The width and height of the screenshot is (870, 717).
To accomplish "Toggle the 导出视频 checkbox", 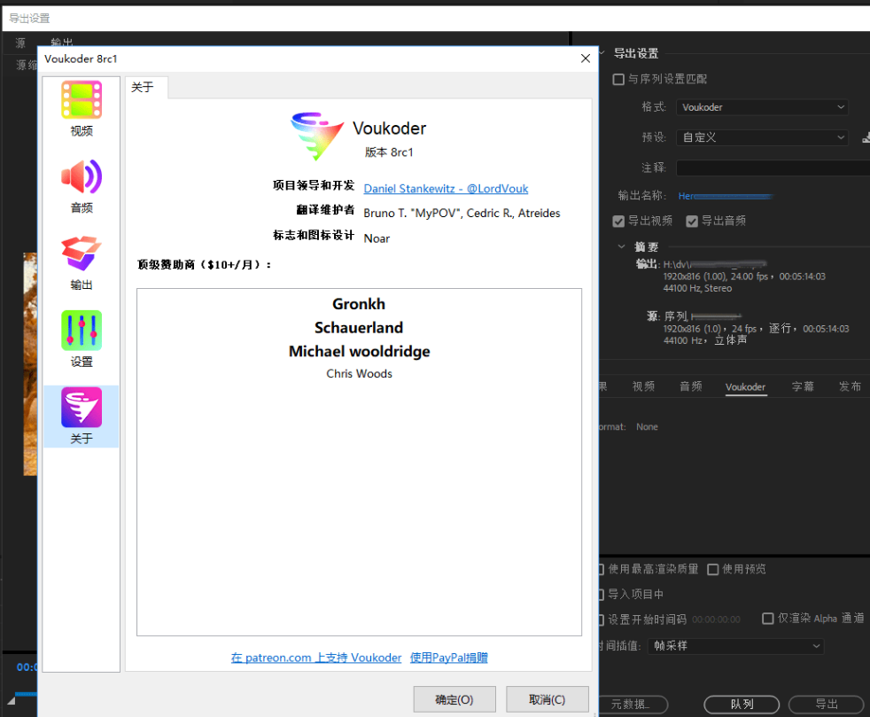I will [618, 222].
